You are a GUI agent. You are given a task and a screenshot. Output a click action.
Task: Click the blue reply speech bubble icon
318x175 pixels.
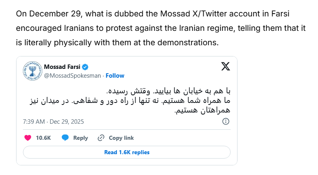65,138
